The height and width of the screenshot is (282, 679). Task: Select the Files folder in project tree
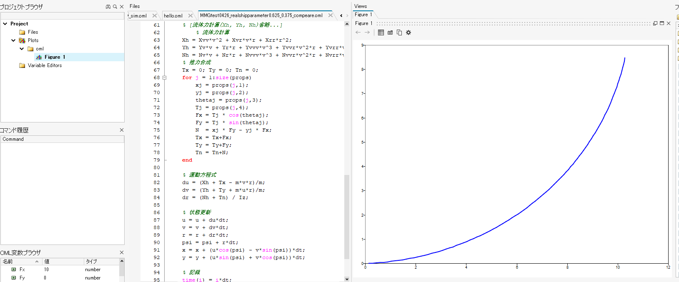[28, 32]
